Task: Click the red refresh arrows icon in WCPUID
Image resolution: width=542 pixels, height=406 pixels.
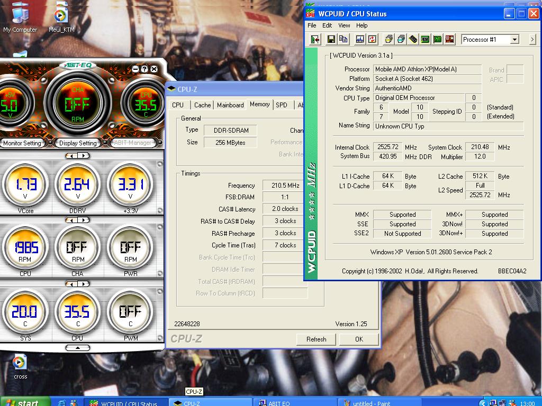Action: [372, 39]
